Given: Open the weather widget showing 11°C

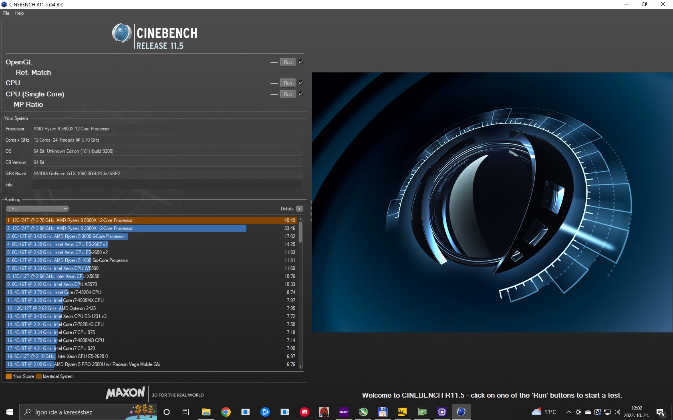Looking at the screenshot, I should pyautogui.click(x=544, y=412).
